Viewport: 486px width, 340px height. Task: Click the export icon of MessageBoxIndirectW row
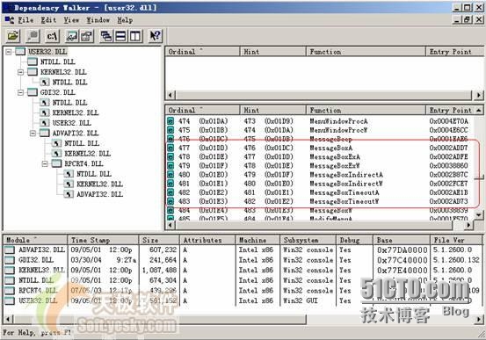[170, 184]
